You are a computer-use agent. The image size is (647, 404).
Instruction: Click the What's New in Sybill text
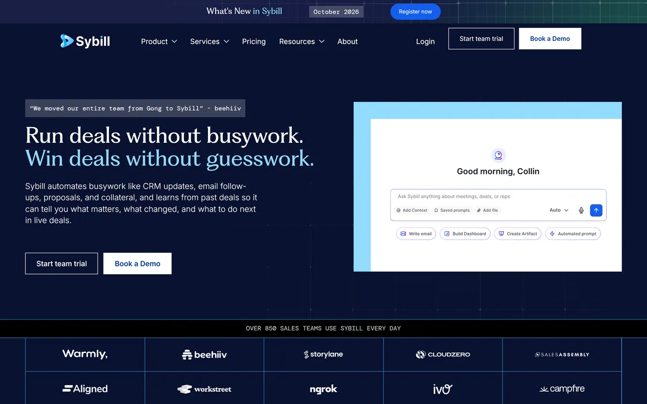(244, 11)
